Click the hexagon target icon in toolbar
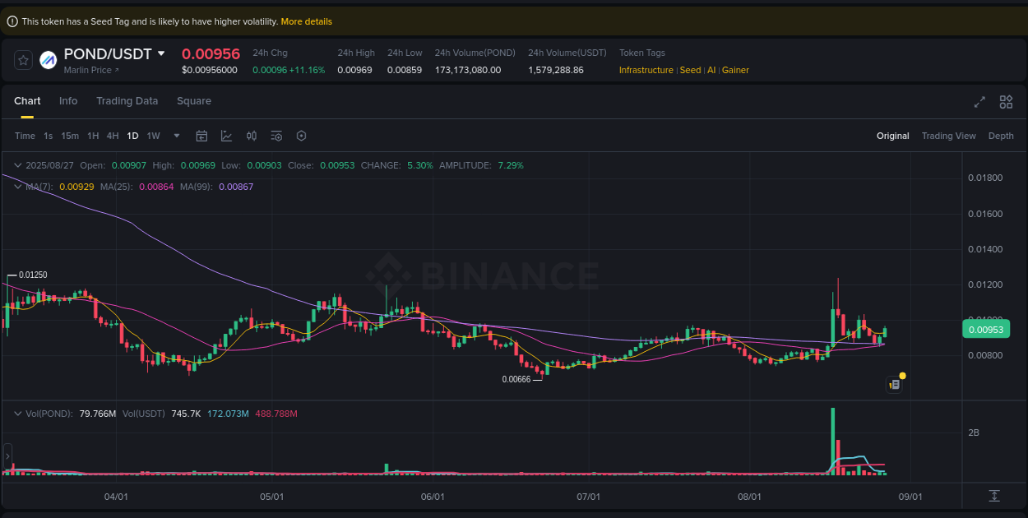Image resolution: width=1028 pixels, height=518 pixels. coord(301,136)
